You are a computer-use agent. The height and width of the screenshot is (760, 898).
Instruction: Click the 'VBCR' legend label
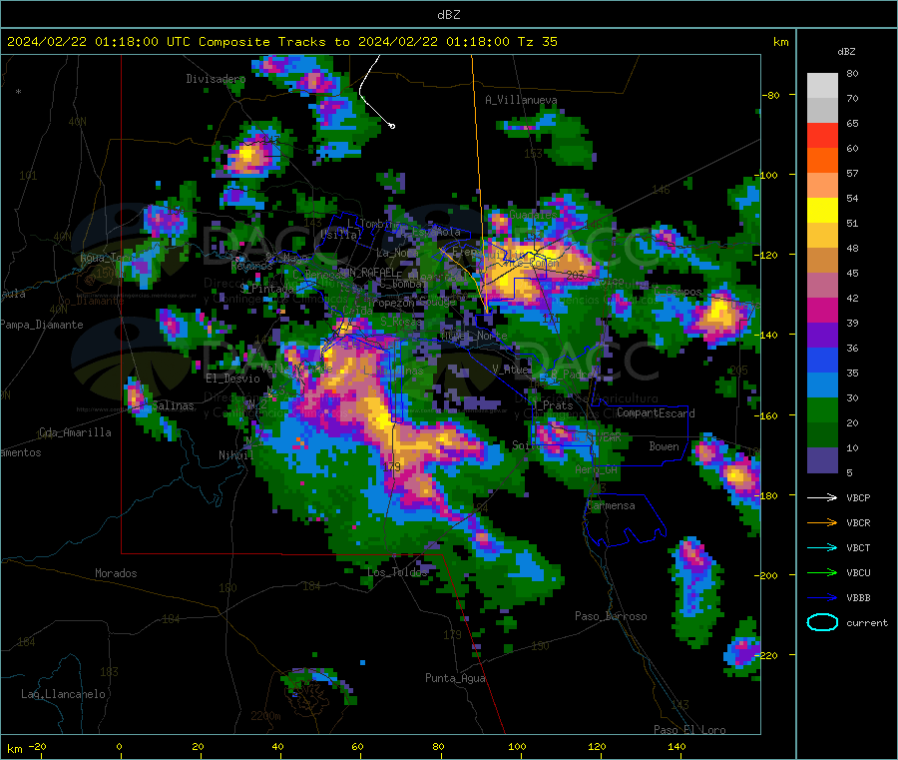pyautogui.click(x=858, y=522)
